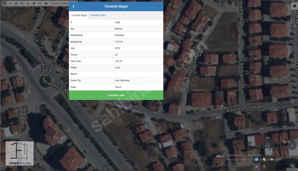298x171 pixels.
Task: Click the print map icon
Action: pos(46,3)
